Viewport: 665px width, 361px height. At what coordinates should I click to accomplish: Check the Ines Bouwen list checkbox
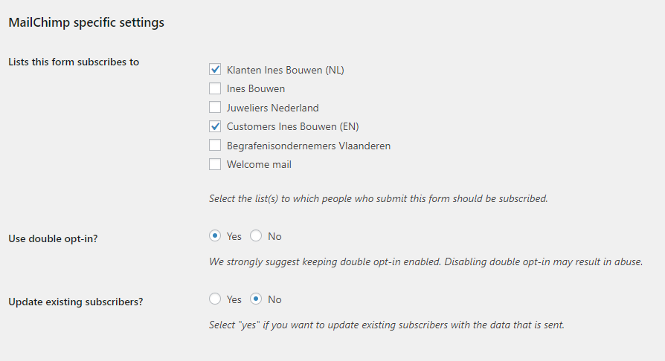click(x=215, y=88)
